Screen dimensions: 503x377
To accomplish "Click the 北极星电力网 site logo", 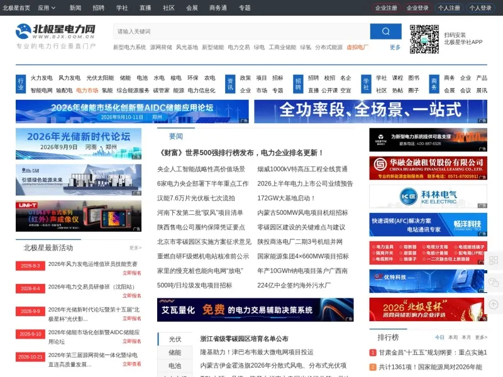I will coord(55,31).
